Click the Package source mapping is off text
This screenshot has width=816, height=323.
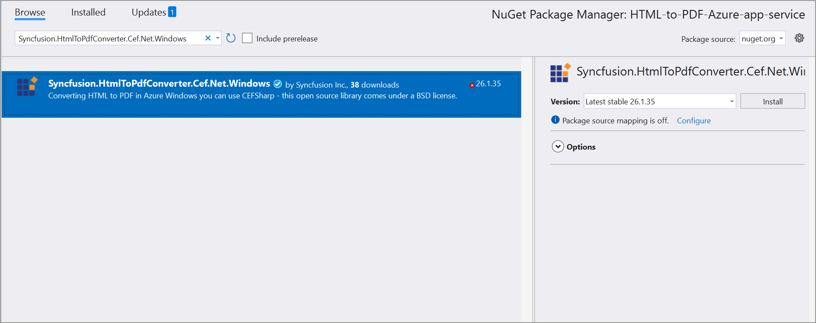click(x=615, y=121)
